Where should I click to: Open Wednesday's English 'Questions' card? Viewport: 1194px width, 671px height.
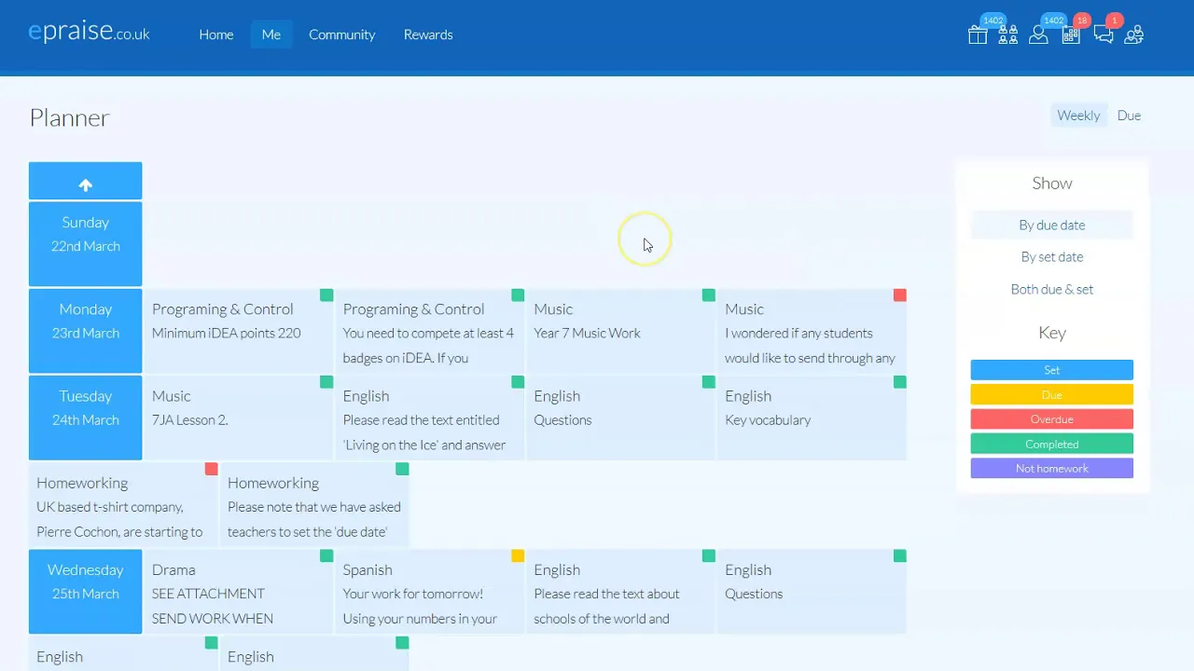[812, 591]
